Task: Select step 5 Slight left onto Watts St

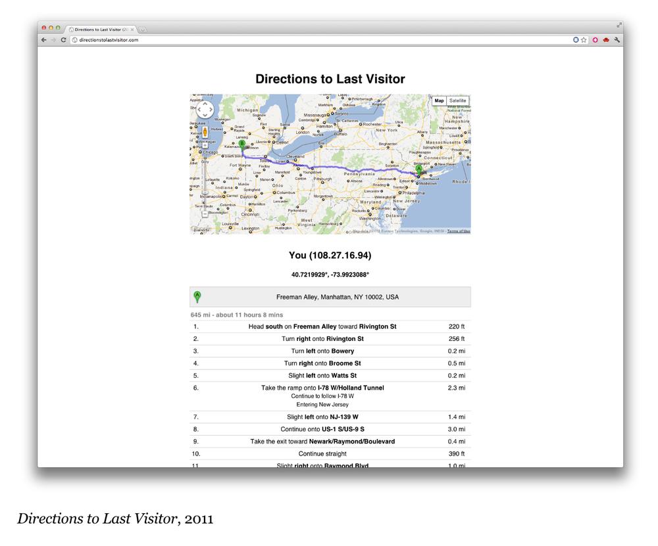Action: point(330,375)
